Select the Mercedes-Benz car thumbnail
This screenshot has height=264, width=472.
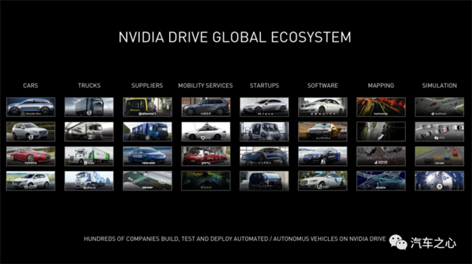pyautogui.click(x=31, y=107)
